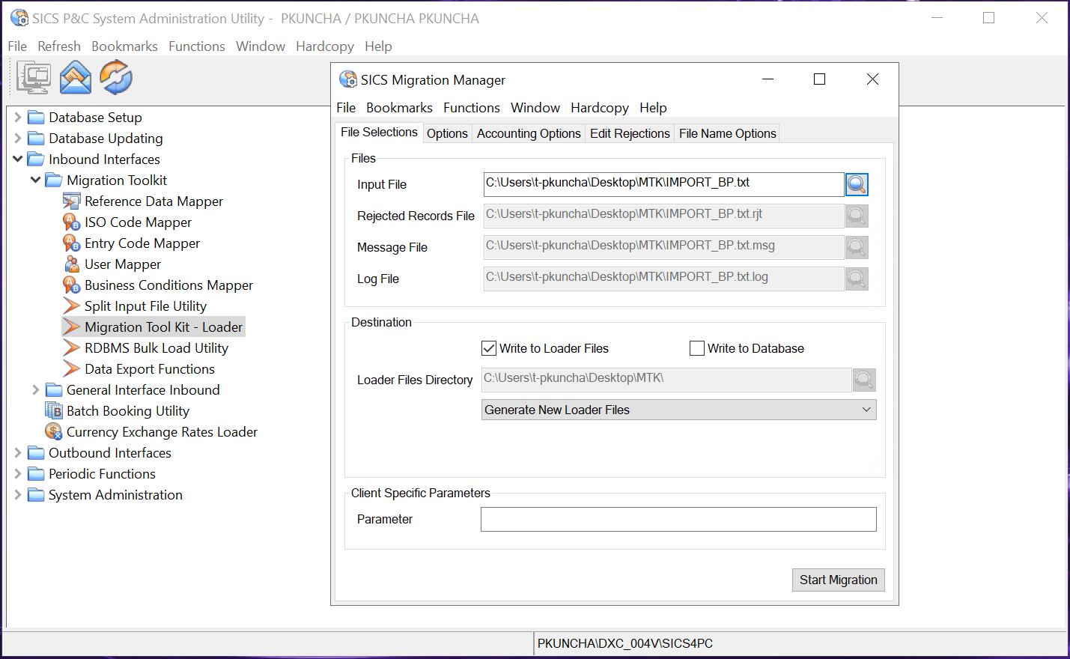
Task: Open the Bookmarks menu in Migration Manager
Action: (399, 107)
